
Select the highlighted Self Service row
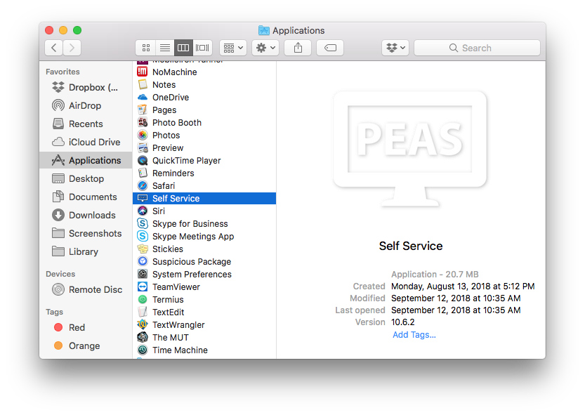[204, 199]
